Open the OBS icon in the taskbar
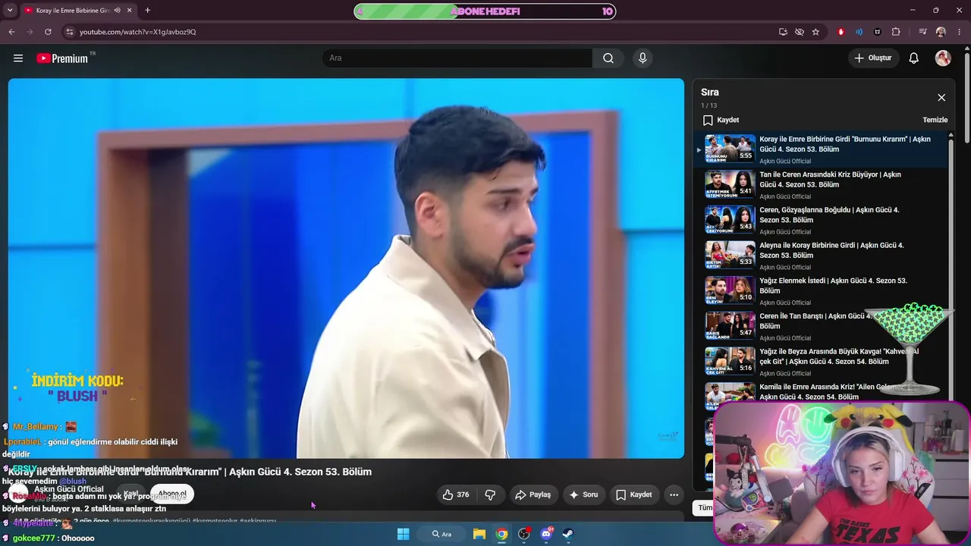 click(x=524, y=534)
